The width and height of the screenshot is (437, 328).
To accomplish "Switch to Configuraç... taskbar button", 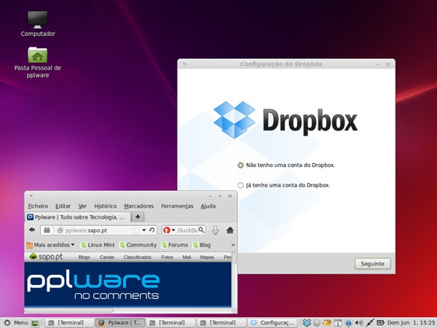I will 273,323.
